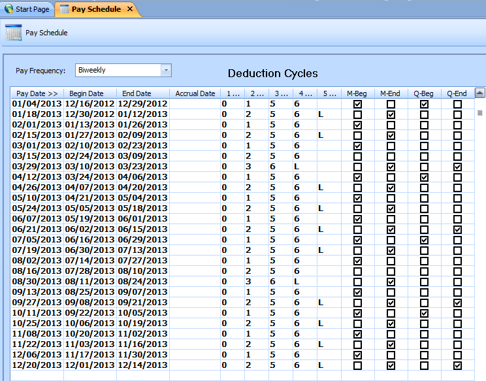486x381 pixels.
Task: Select pay date cell 01/04/2013
Action: pyautogui.click(x=37, y=103)
